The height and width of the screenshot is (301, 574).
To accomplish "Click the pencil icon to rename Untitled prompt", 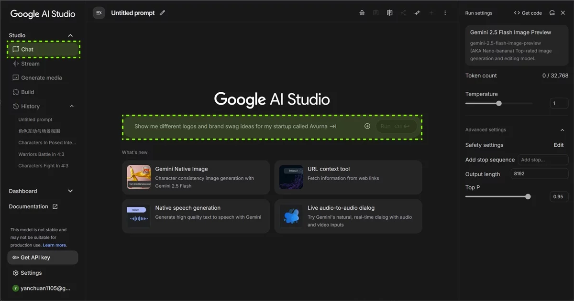I will pos(163,13).
